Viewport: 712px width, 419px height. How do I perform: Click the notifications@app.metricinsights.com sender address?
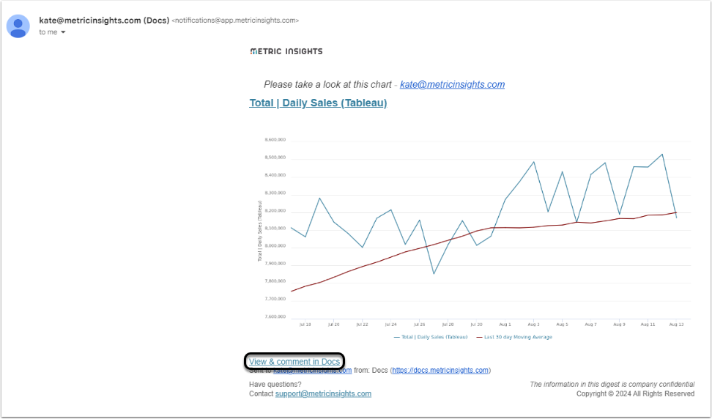(x=234, y=21)
